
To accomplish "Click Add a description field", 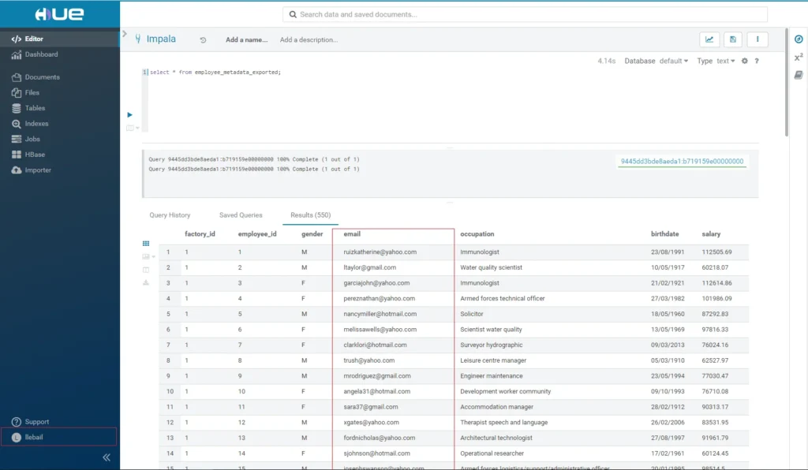I will pyautogui.click(x=309, y=39).
